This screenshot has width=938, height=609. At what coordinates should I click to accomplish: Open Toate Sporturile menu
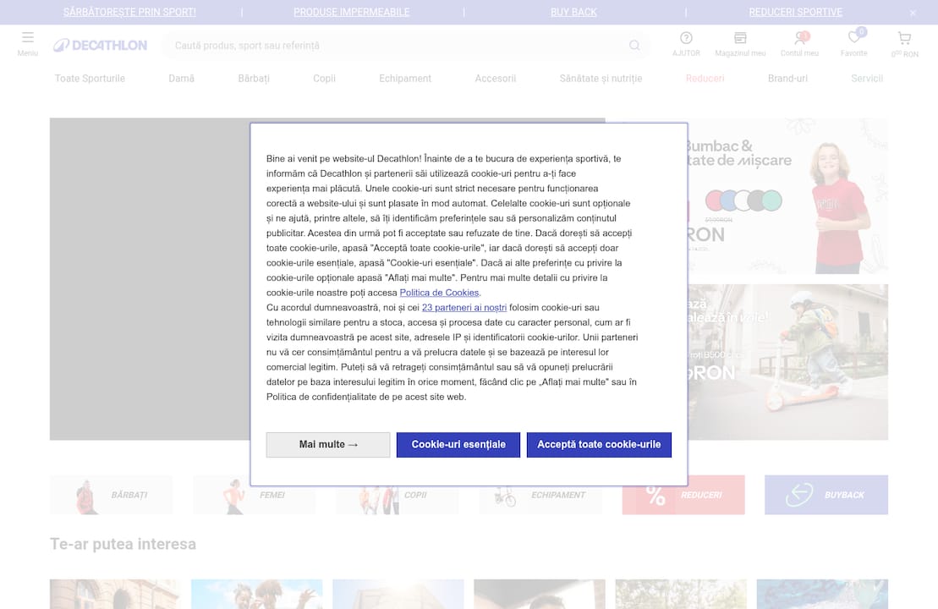(x=90, y=79)
